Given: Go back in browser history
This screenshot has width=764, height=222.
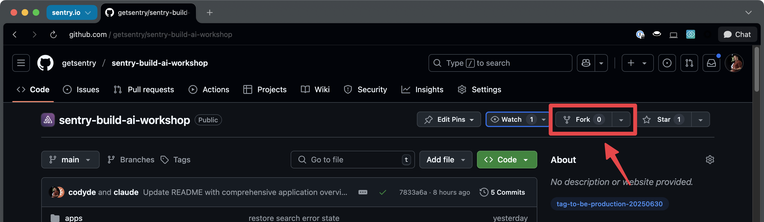Looking at the screenshot, I should [x=14, y=35].
